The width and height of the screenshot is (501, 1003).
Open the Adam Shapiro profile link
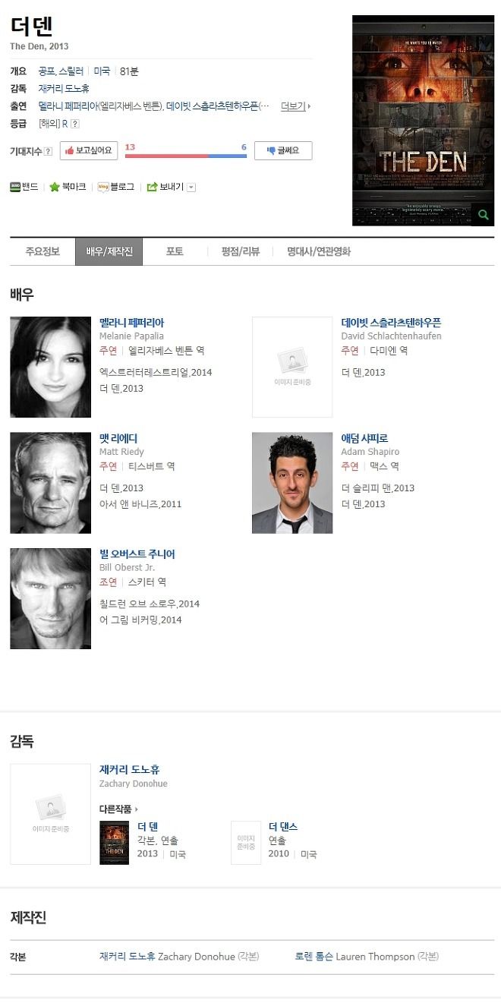point(364,438)
